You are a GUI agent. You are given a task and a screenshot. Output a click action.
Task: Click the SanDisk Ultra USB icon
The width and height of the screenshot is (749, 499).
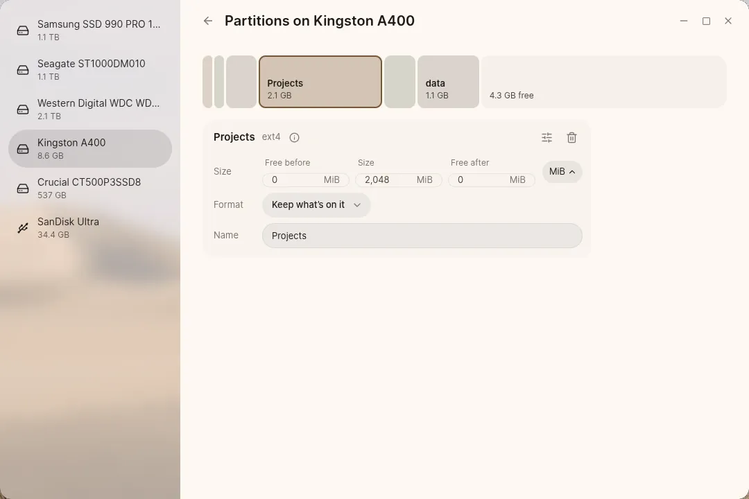[23, 228]
